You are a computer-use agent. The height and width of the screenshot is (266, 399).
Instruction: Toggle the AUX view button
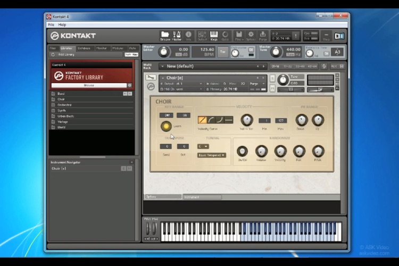pos(334,66)
